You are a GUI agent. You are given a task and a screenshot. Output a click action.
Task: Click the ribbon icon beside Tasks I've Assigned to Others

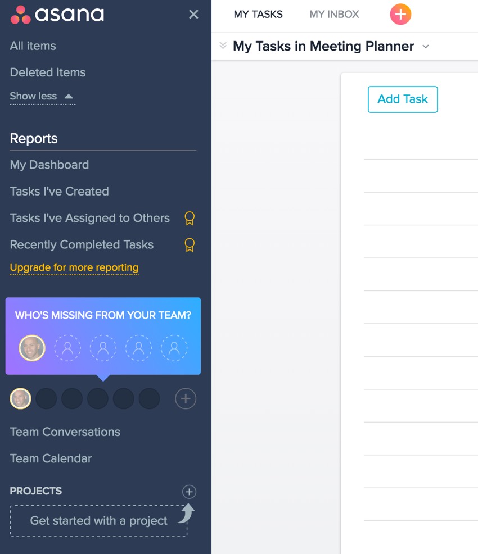(x=190, y=219)
